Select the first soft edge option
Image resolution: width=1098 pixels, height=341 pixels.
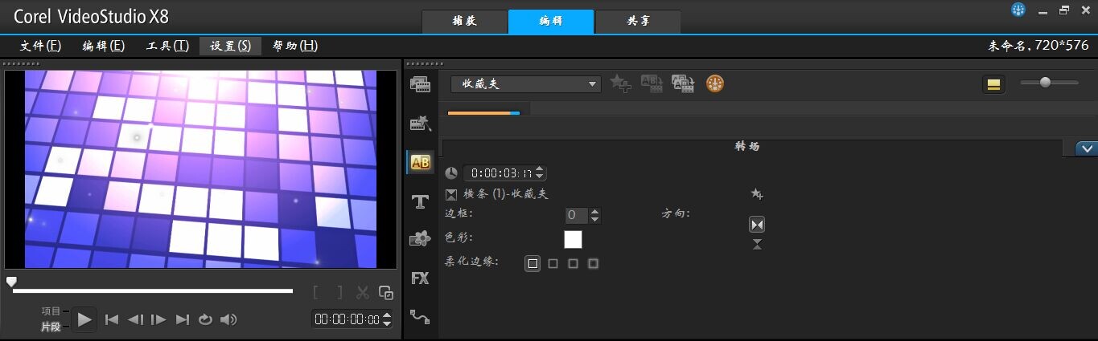click(x=533, y=263)
